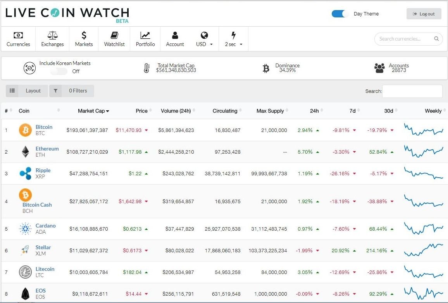The height and width of the screenshot is (303, 448).
Task: Click the Markets dollar sign icon
Action: (84, 35)
